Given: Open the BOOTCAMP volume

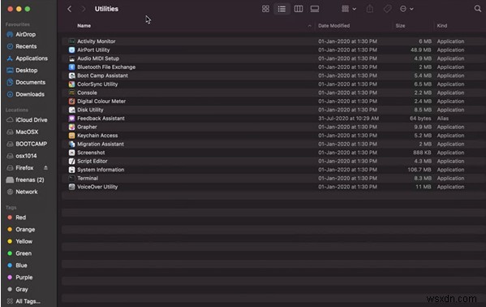Looking at the screenshot, I should tap(32, 144).
